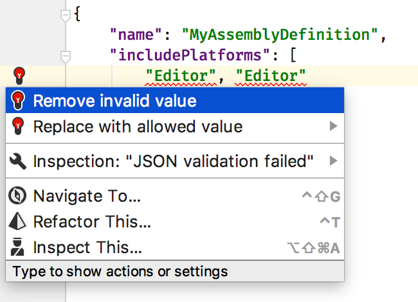Click the second underlined "Editor" string
Viewport: 418px width, 302px height.
271,76
